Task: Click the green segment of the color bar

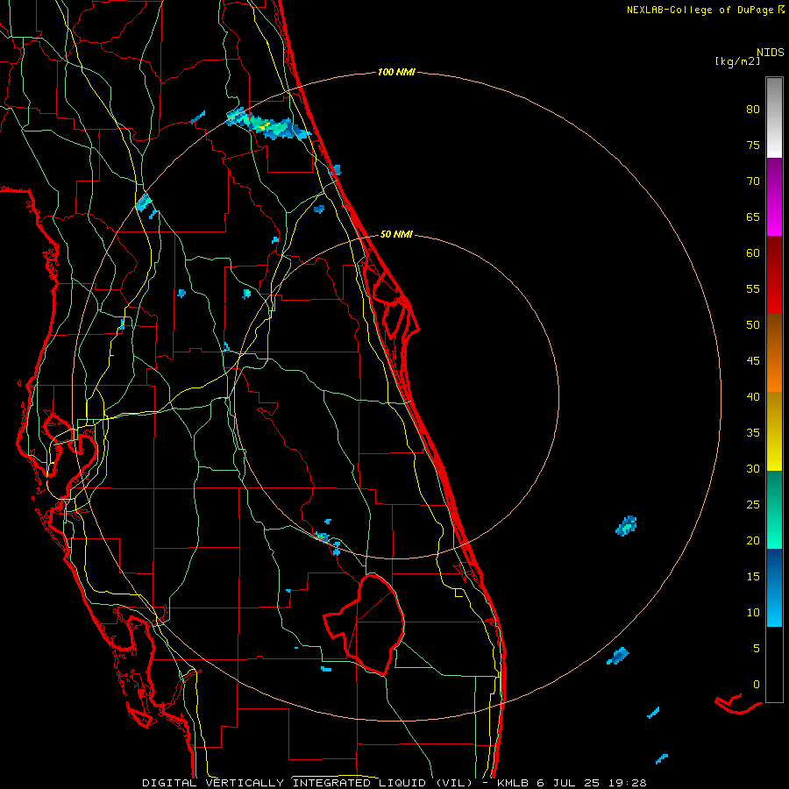Action: 774,509
